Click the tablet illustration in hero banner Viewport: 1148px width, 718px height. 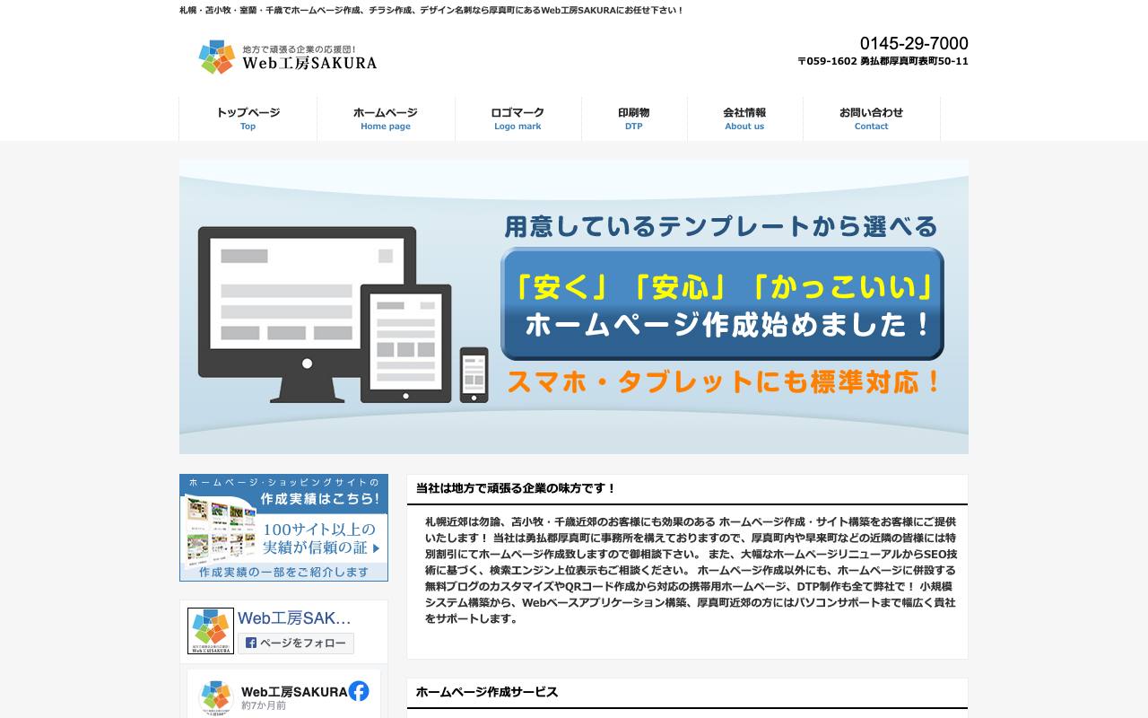405,344
